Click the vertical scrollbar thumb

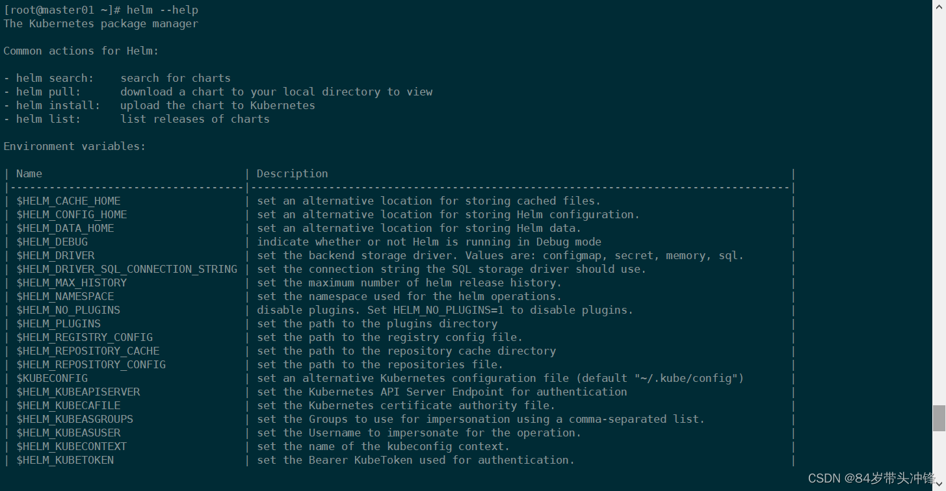click(x=939, y=418)
